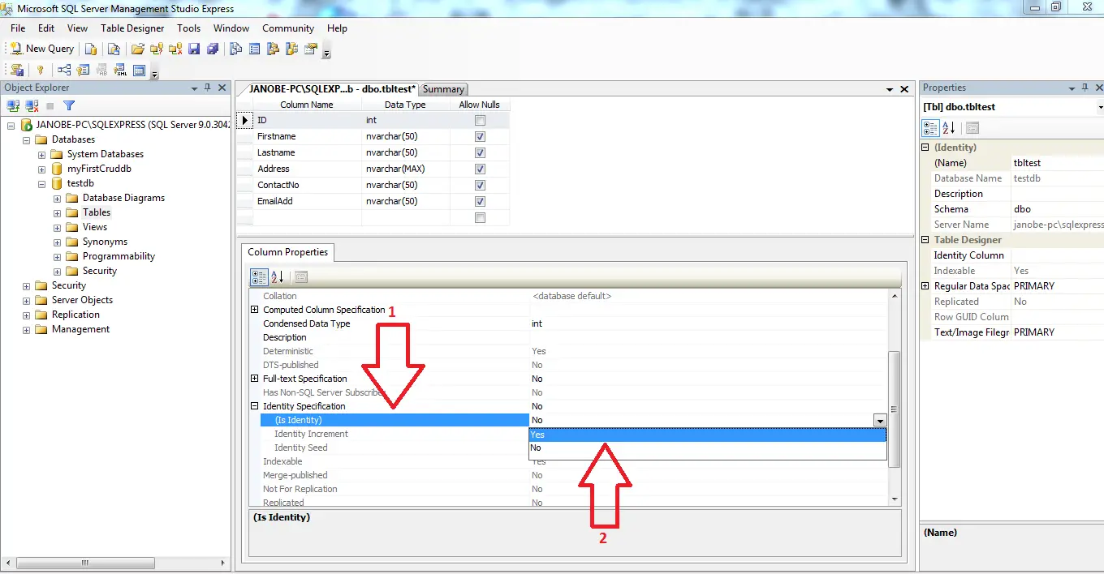
Task: Select the myFirstCruddb database node
Action: pyautogui.click(x=99, y=169)
